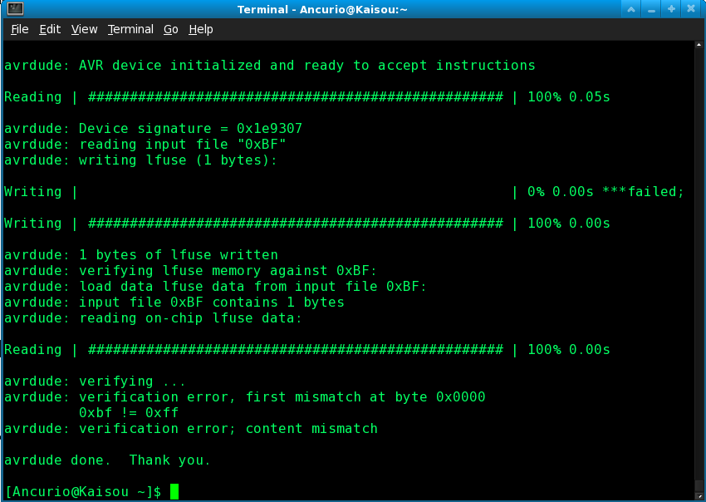Open the Help menu

click(x=201, y=29)
